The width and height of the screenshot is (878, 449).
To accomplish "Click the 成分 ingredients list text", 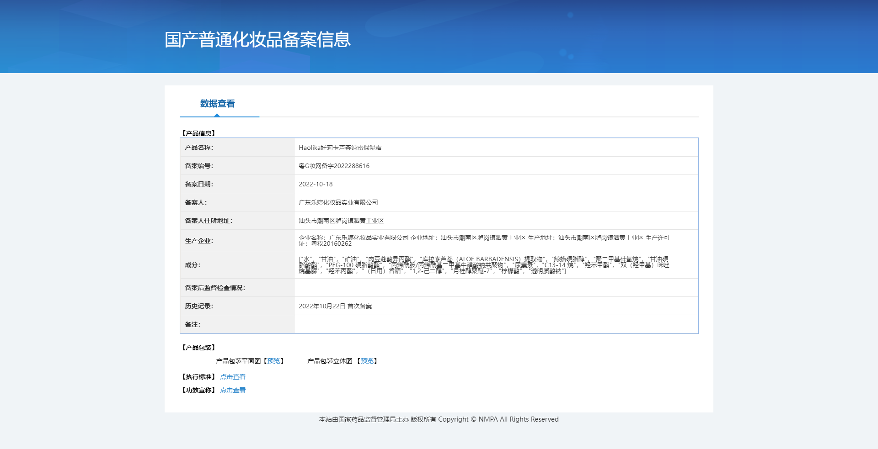I will (484, 265).
